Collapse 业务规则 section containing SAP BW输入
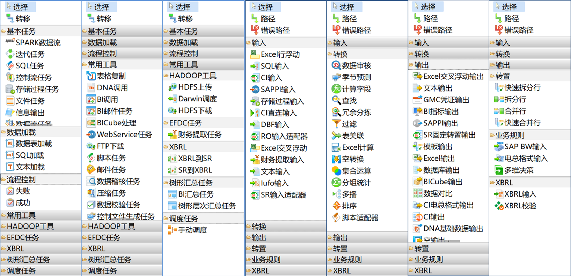Viewport: 571px width, 276px height. (x=510, y=135)
